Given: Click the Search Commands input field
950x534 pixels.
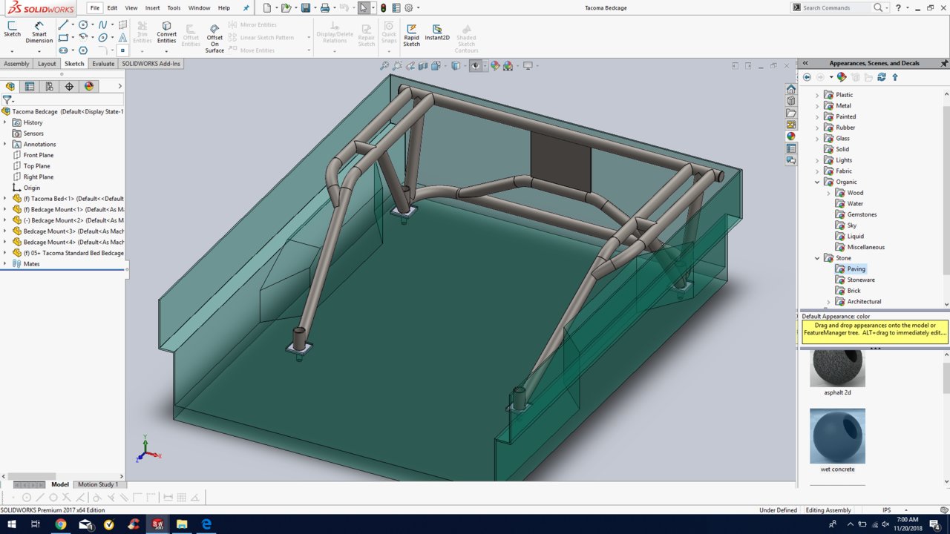Looking at the screenshot, I should point(837,8).
